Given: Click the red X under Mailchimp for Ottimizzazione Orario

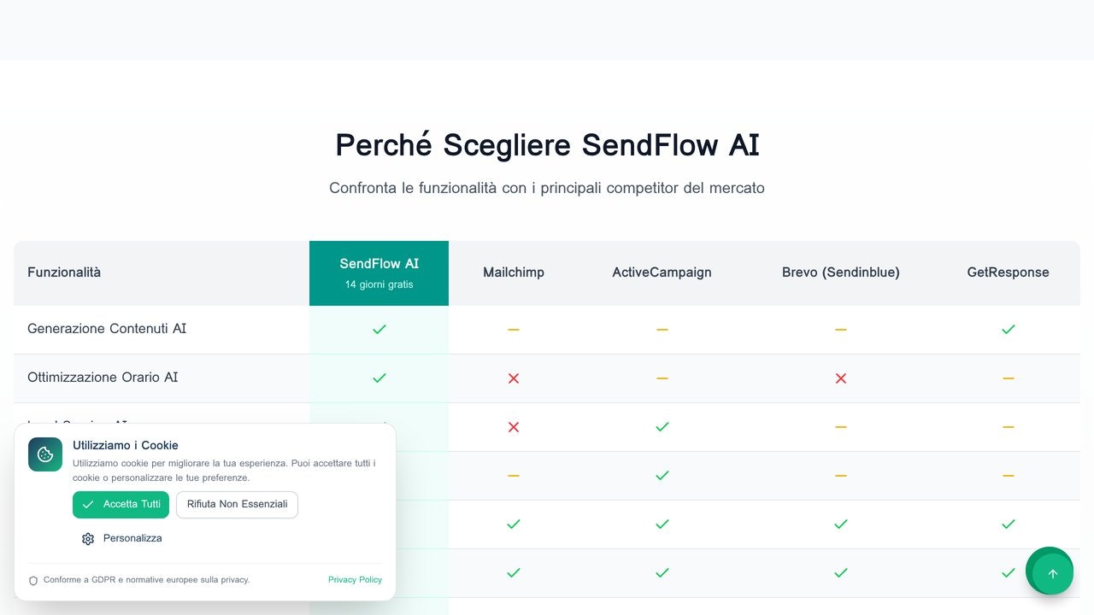Looking at the screenshot, I should (513, 378).
